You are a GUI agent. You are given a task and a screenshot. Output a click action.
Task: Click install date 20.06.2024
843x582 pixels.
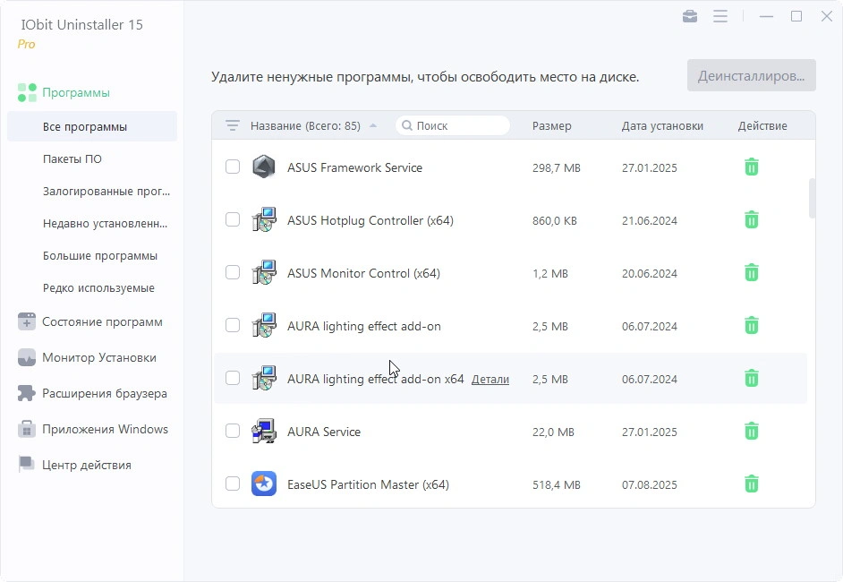(650, 273)
